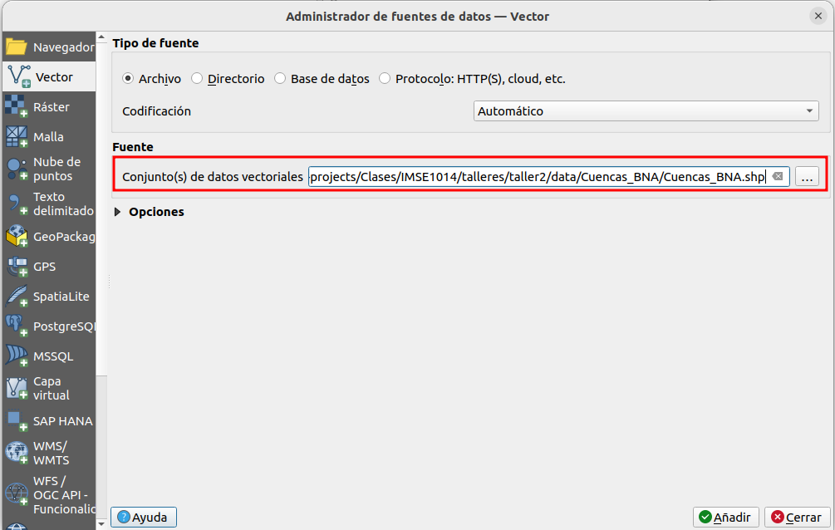Select the Archivo radio button
The width and height of the screenshot is (835, 530).
[x=128, y=79]
